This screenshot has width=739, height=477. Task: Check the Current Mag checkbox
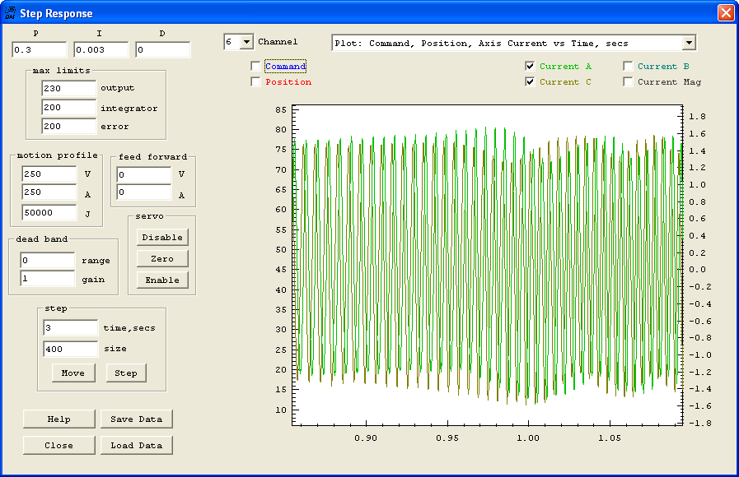click(629, 82)
